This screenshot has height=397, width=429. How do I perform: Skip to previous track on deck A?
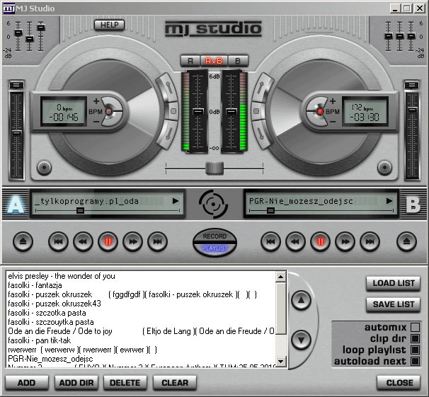tap(58, 241)
